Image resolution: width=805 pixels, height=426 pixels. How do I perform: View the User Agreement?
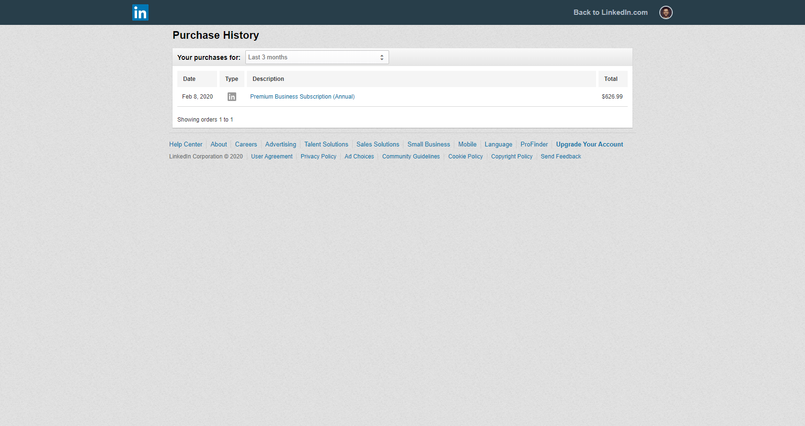click(x=272, y=157)
